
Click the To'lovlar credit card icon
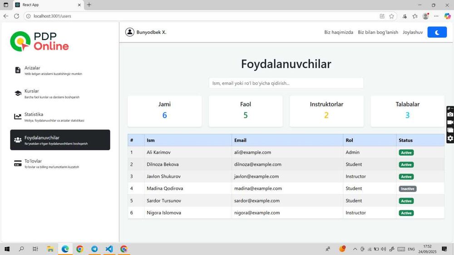pos(18,164)
